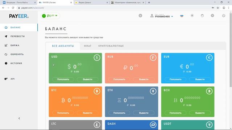Click Пополнить on the RUB card

point(119,79)
